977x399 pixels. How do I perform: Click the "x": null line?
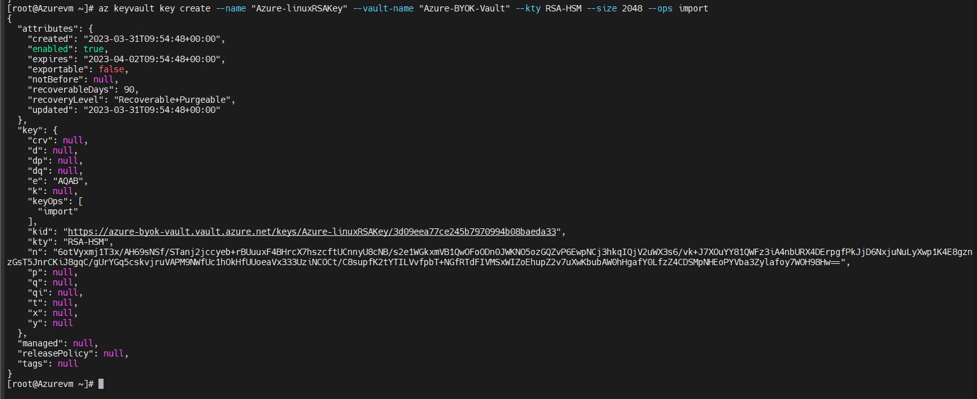pos(53,313)
